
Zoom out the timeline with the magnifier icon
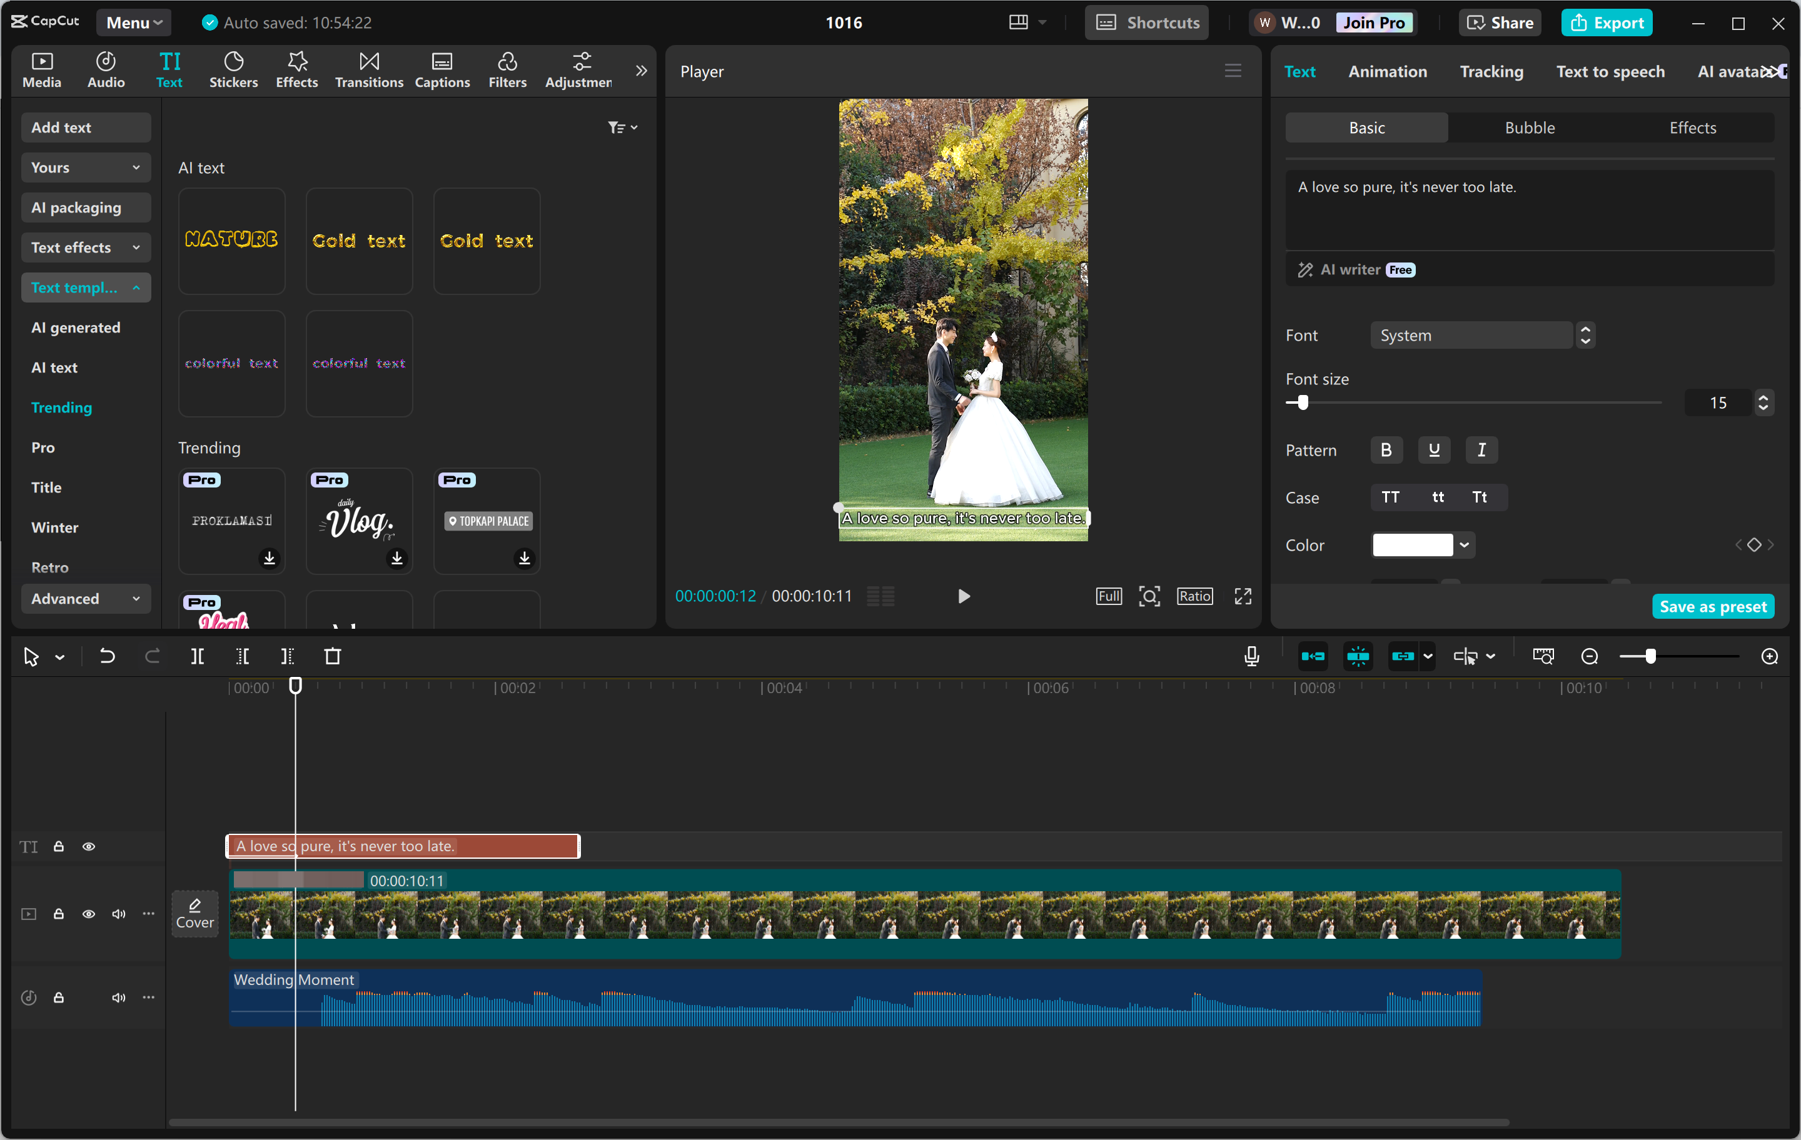point(1590,656)
